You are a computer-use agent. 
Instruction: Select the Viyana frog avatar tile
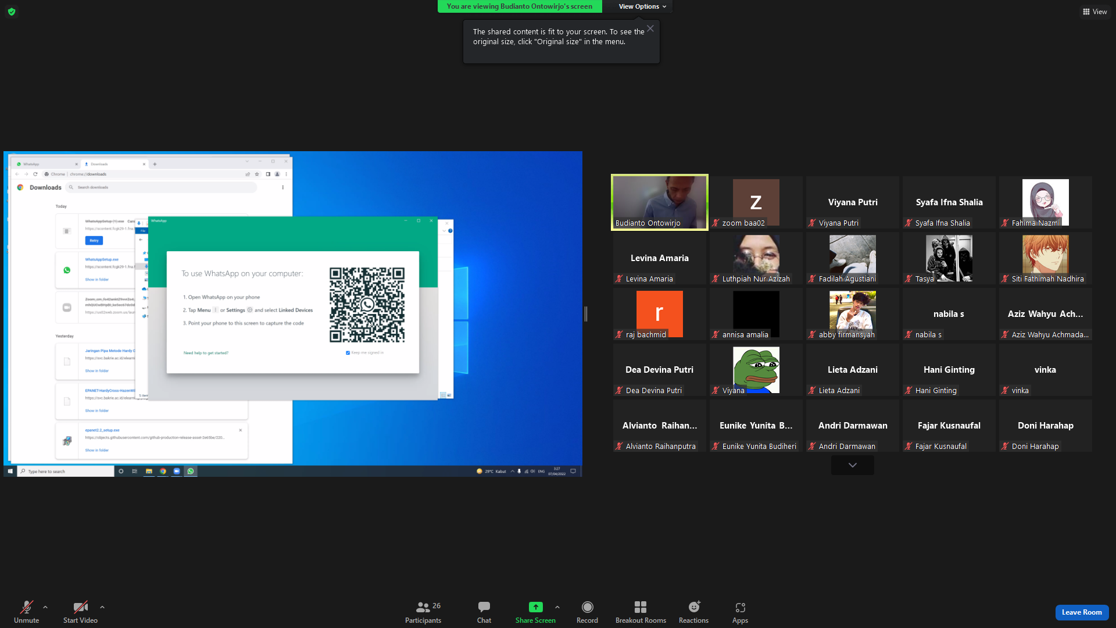click(756, 370)
